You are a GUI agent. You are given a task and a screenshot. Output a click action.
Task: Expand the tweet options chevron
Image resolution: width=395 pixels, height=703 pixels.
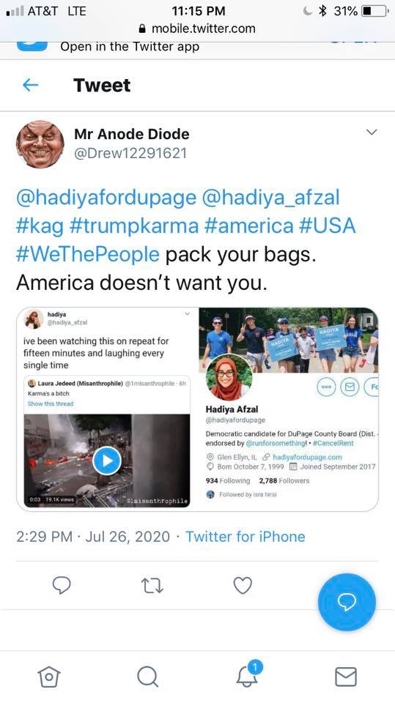tap(372, 133)
